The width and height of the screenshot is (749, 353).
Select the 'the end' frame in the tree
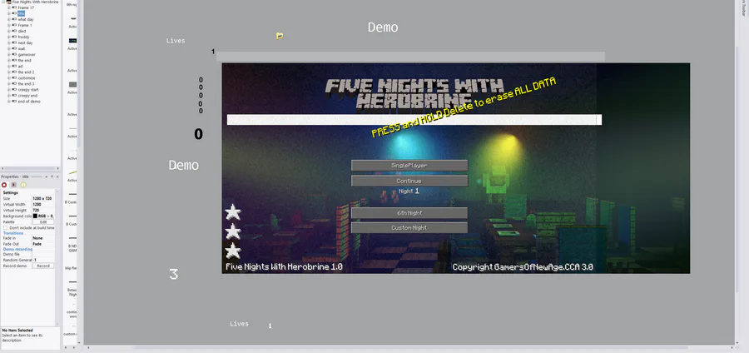[x=24, y=60]
